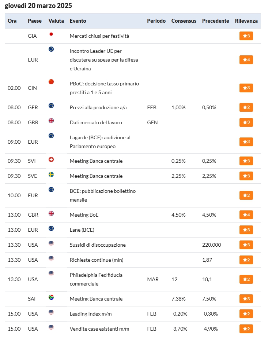
Task: Click the UK flag in the Meeting BoE row
Action: click(x=51, y=213)
